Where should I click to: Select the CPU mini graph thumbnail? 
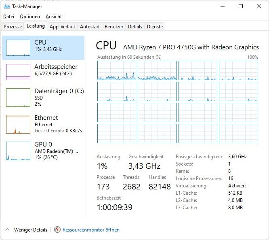(18, 47)
